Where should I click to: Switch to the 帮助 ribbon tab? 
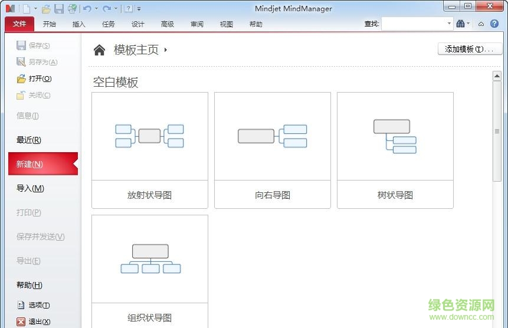[x=255, y=24]
